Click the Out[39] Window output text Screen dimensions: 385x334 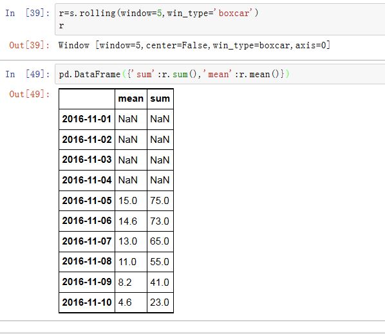pyautogui.click(x=194, y=46)
